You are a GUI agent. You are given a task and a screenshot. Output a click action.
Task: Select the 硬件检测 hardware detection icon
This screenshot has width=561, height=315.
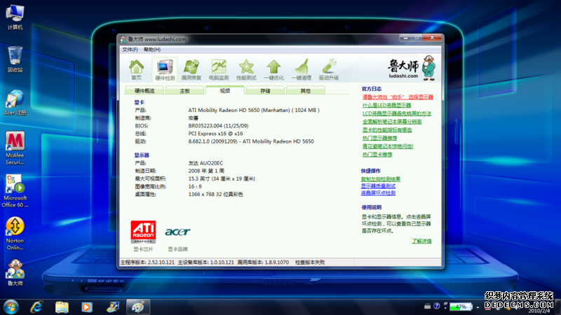[x=165, y=69]
